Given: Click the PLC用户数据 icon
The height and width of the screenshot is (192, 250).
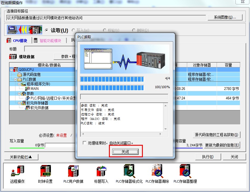Looking at the screenshot, I should 73,174.
